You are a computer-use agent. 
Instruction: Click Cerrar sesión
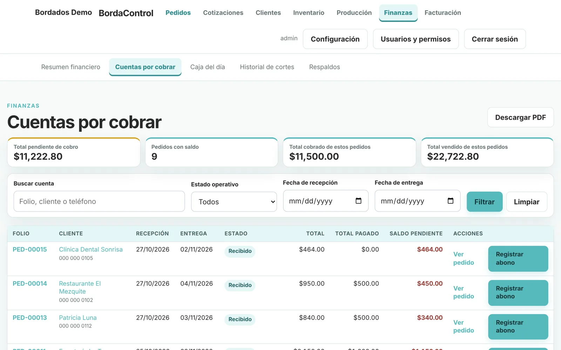coord(495,39)
